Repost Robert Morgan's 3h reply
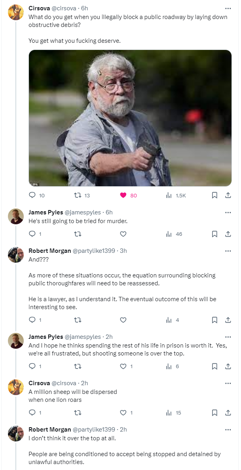Screen dimensions: 241x470 [x=78, y=320]
